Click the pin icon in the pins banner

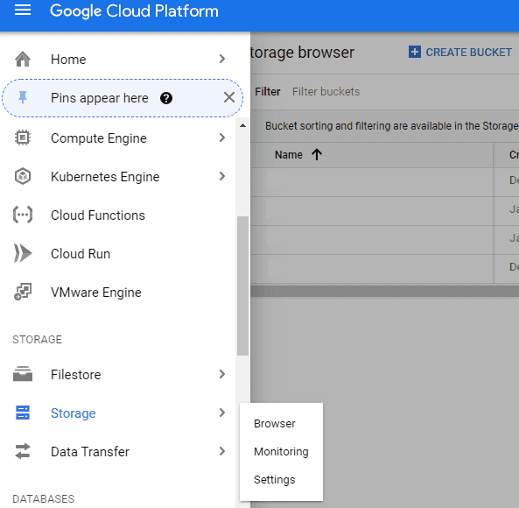(23, 98)
